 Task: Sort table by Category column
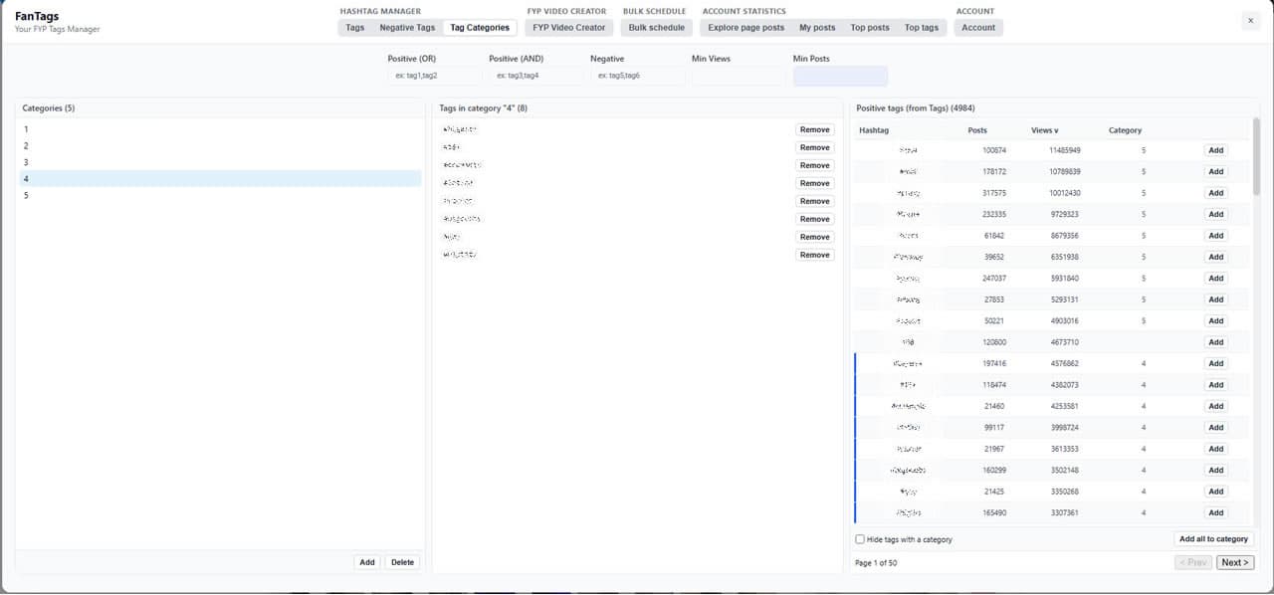(1125, 130)
